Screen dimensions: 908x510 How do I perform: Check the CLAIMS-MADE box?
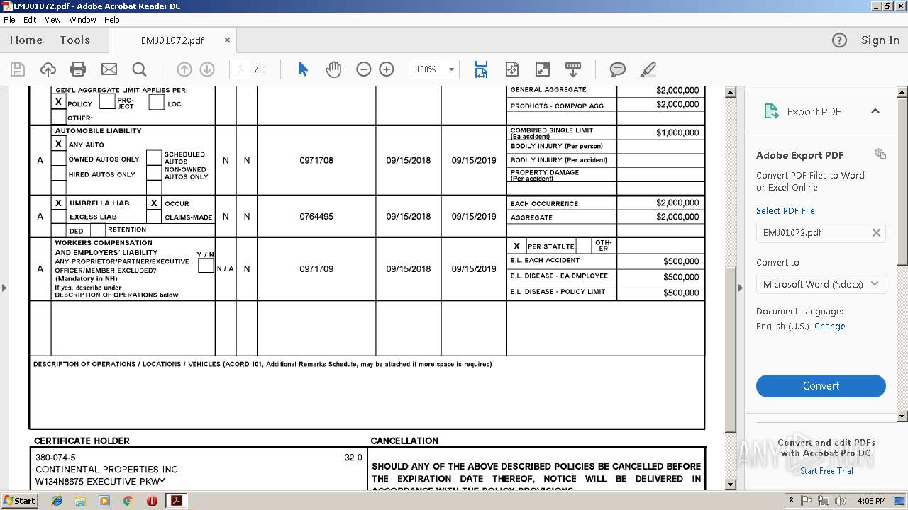coord(154,217)
